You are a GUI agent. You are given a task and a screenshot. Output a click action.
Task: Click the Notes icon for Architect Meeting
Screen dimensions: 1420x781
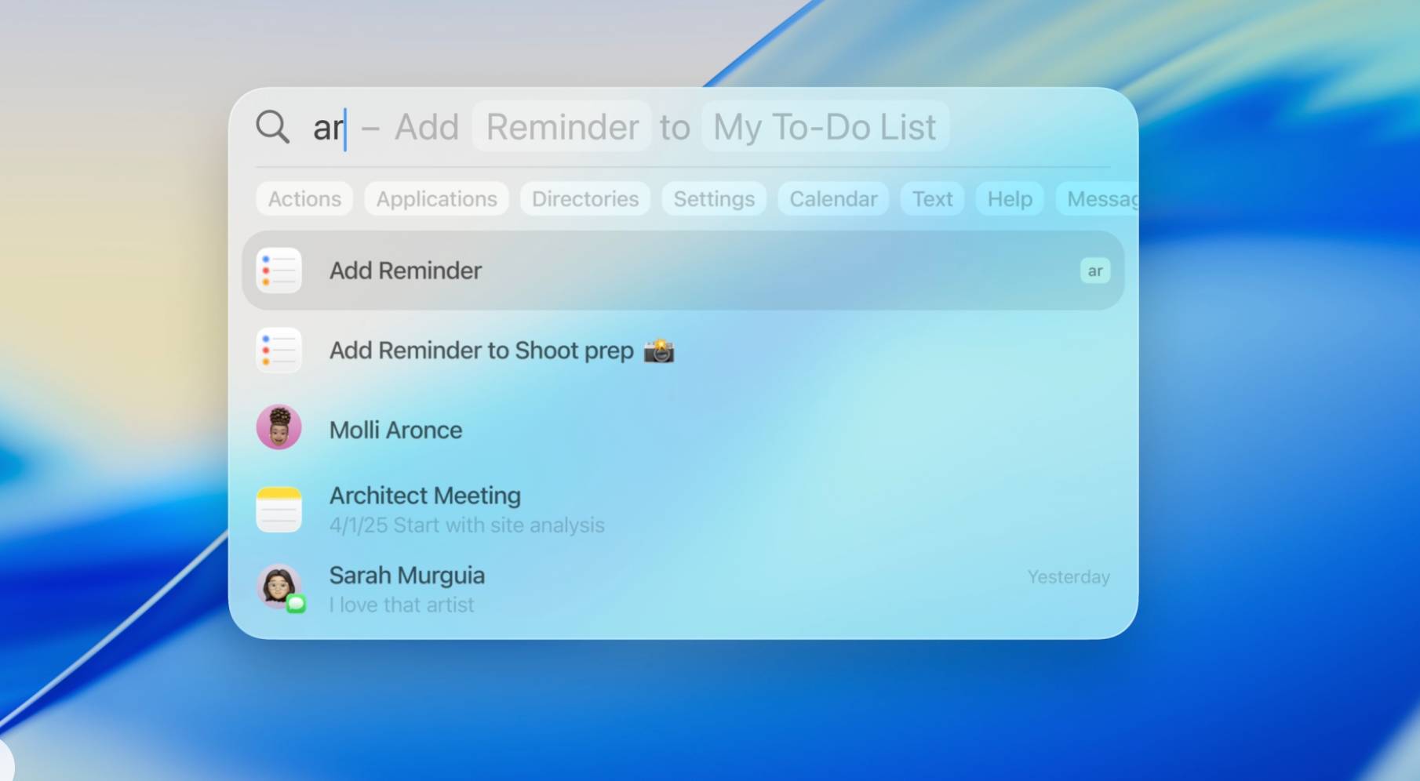(x=279, y=510)
